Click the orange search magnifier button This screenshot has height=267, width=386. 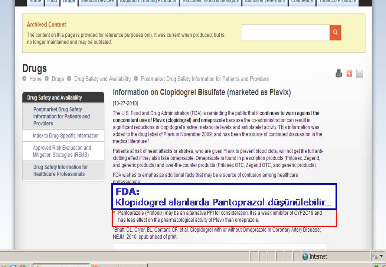(335, 33)
